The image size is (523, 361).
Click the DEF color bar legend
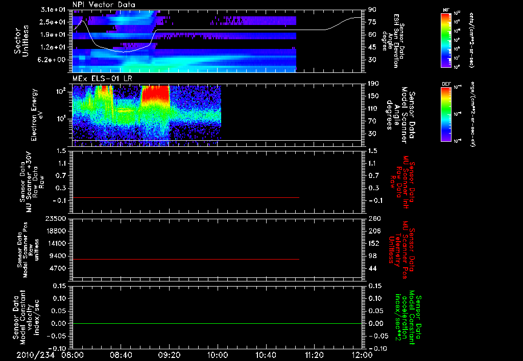[x=446, y=114]
